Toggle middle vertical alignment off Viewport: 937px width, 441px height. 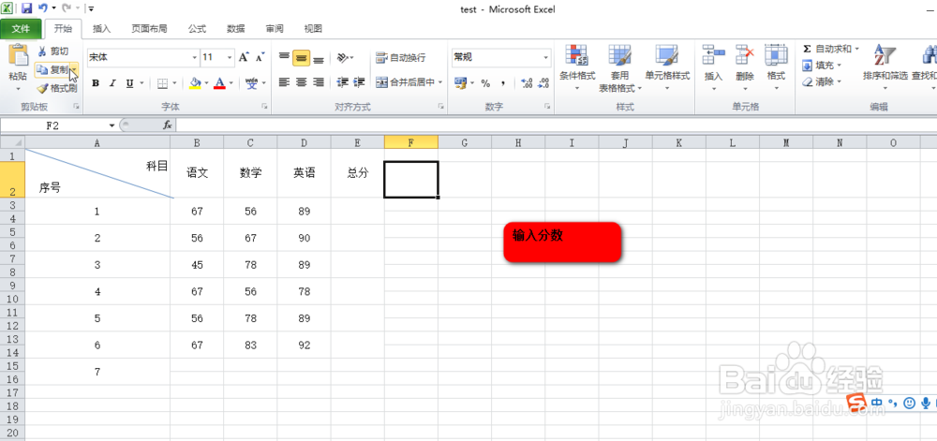(301, 57)
